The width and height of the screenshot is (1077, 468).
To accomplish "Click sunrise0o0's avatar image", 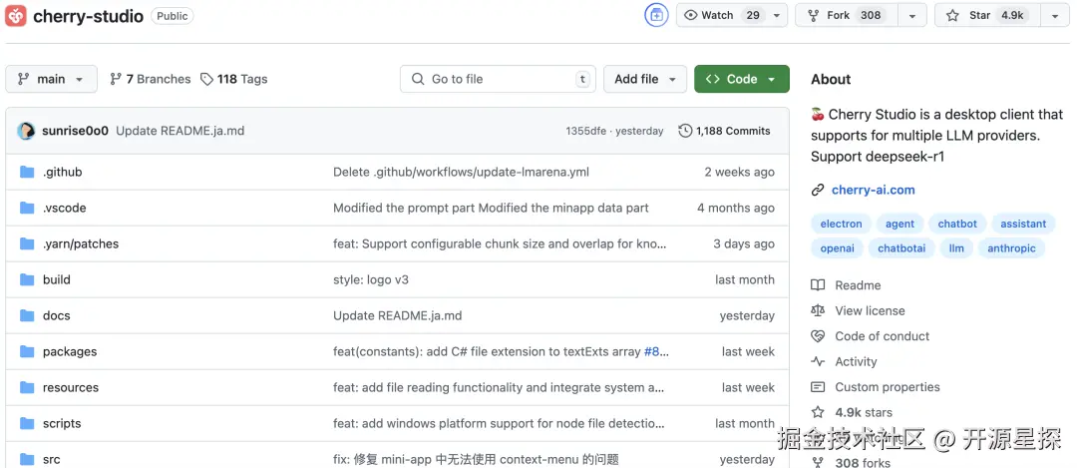I will pyautogui.click(x=27, y=131).
